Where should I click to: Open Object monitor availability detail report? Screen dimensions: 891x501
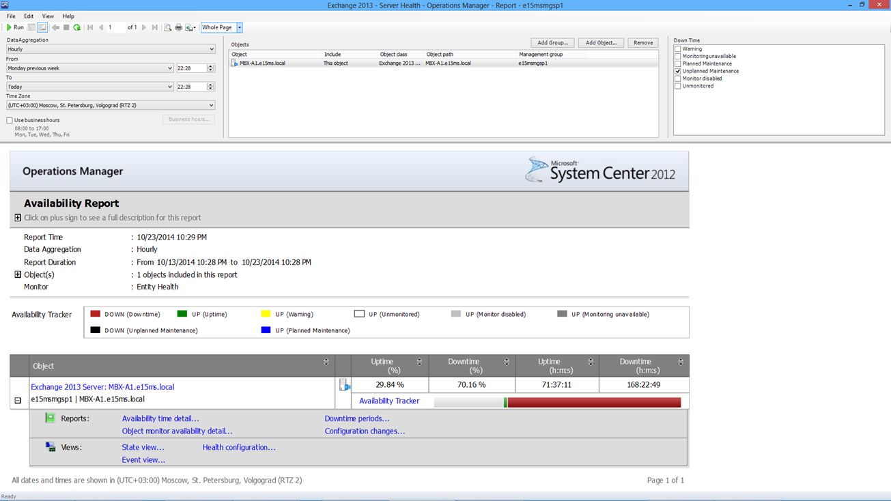[x=178, y=431]
